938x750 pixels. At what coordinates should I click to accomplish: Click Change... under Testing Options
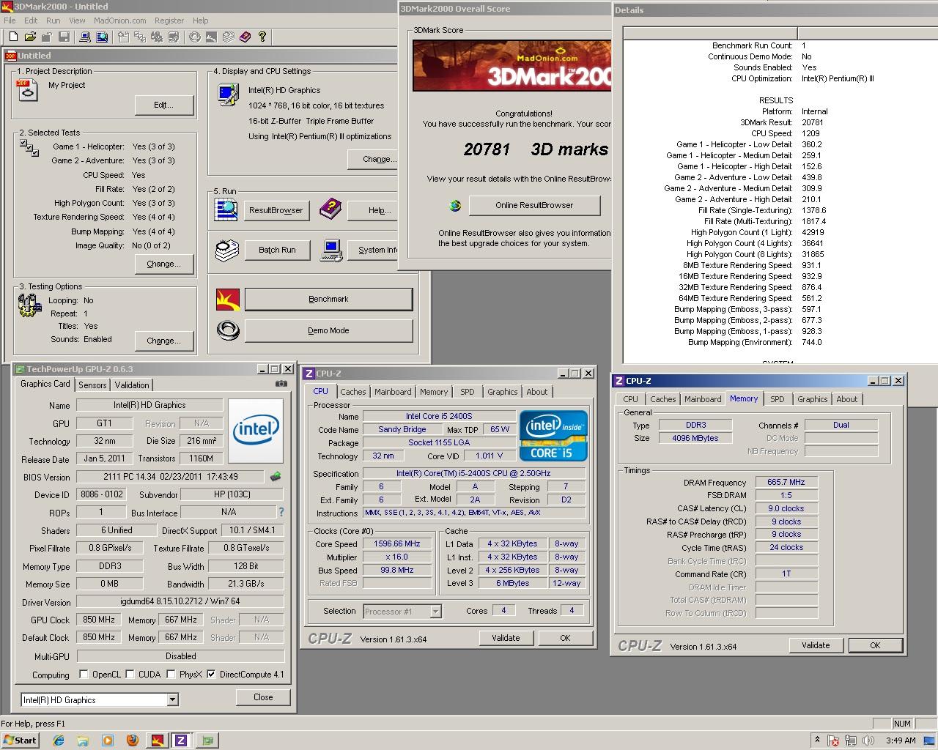(164, 341)
